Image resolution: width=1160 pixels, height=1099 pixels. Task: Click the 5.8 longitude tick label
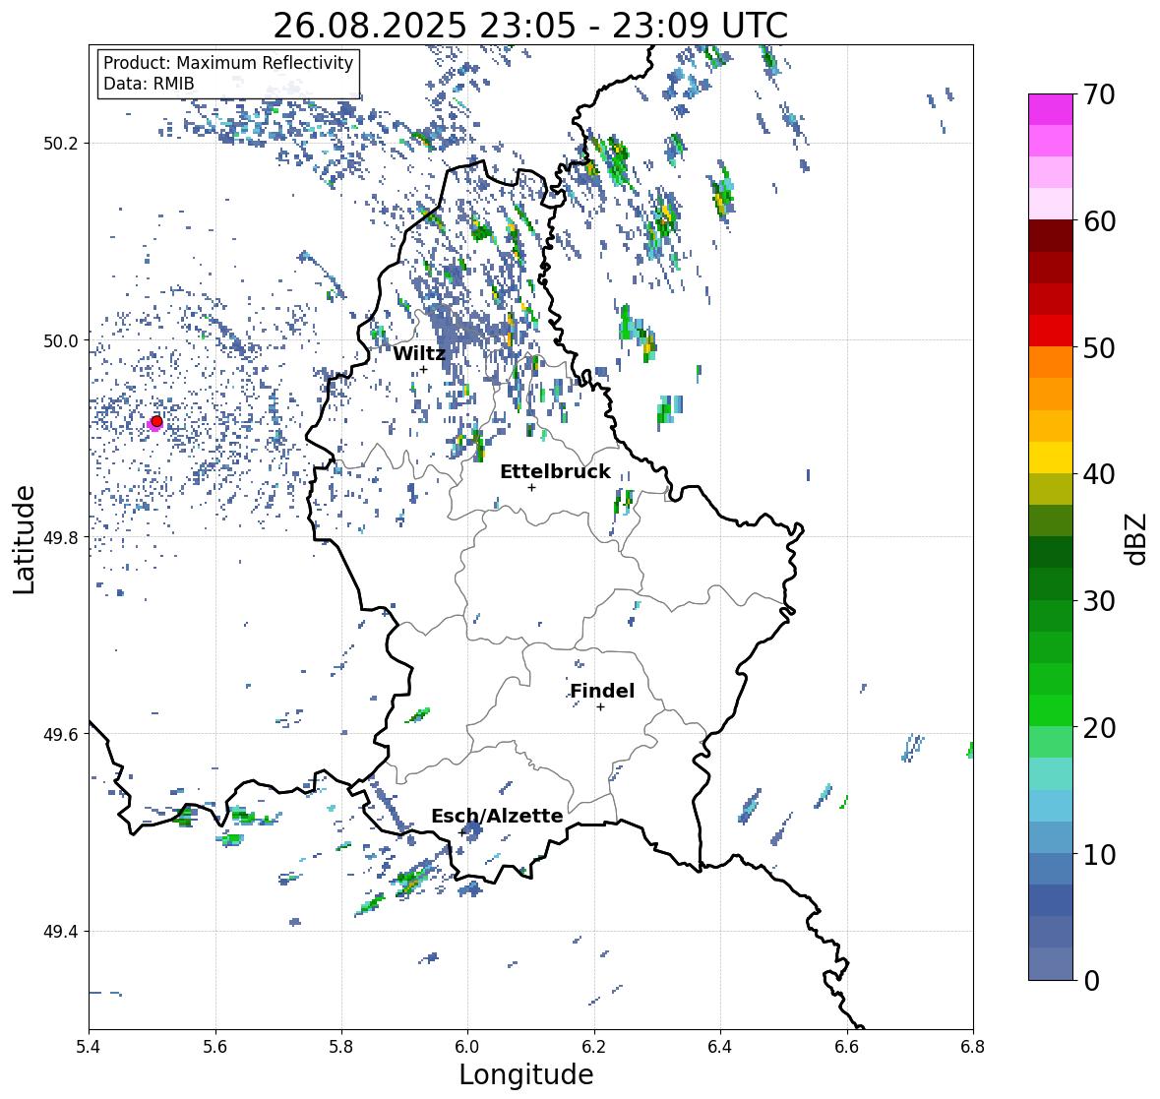[341, 1046]
